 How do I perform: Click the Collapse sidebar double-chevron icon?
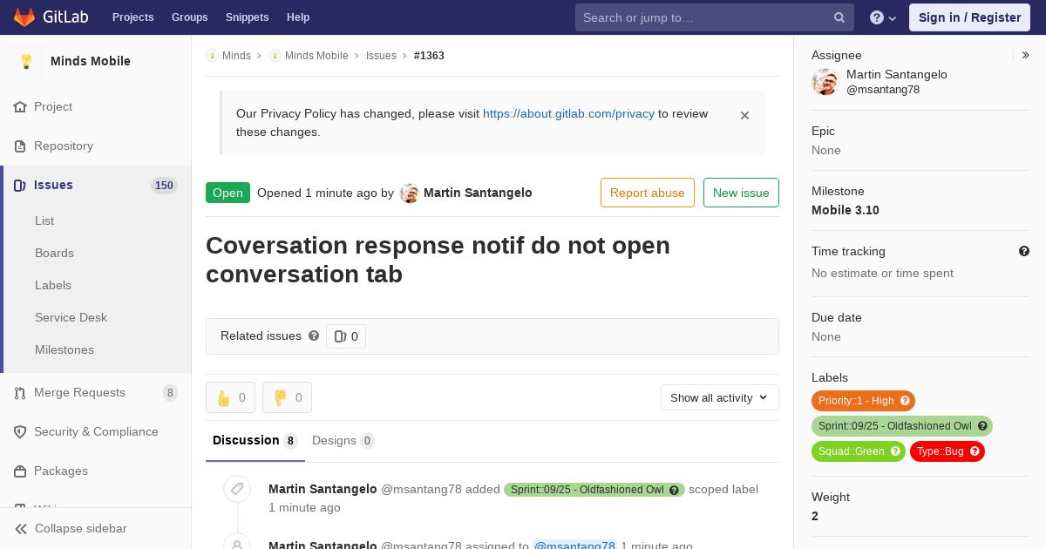(21, 529)
